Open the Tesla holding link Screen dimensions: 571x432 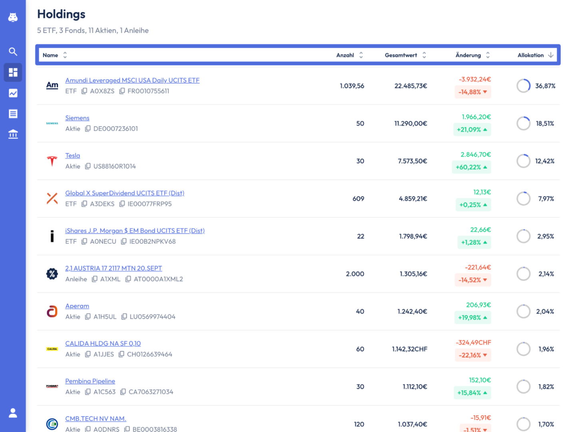pyautogui.click(x=72, y=156)
